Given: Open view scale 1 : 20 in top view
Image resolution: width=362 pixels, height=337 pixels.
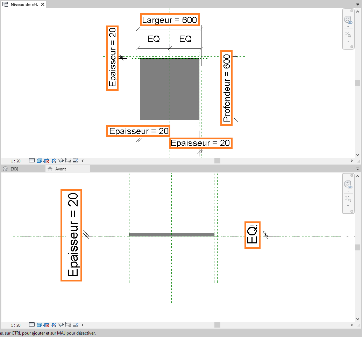Looking at the screenshot, I should (15, 161).
